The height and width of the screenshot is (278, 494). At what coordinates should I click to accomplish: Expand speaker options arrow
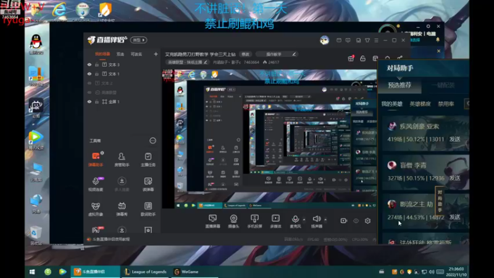tap(325, 219)
